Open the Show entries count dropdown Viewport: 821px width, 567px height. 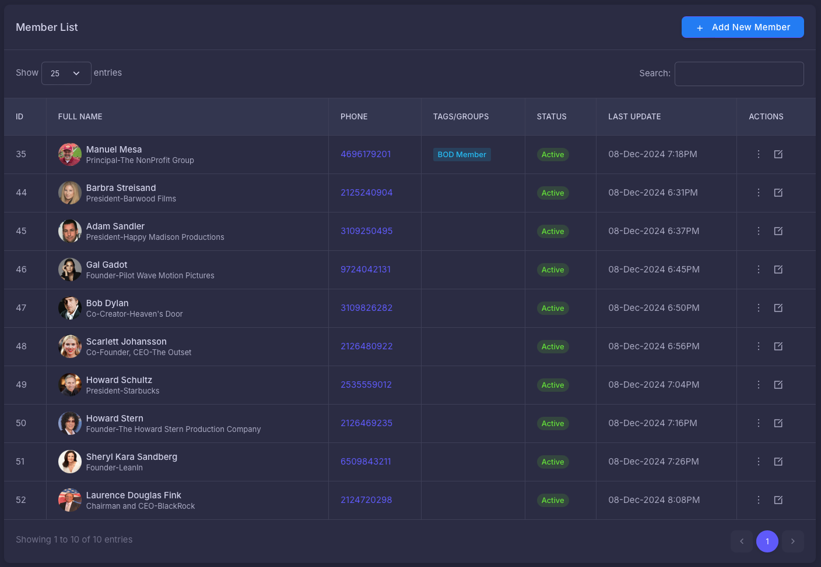coord(66,73)
